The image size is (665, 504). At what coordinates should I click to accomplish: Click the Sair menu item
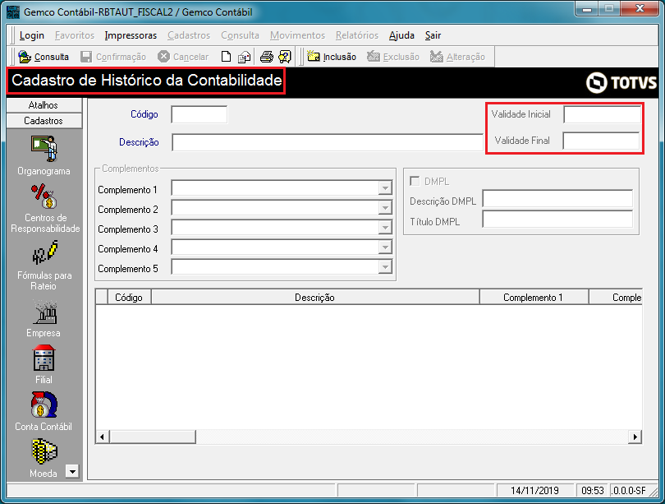point(433,35)
